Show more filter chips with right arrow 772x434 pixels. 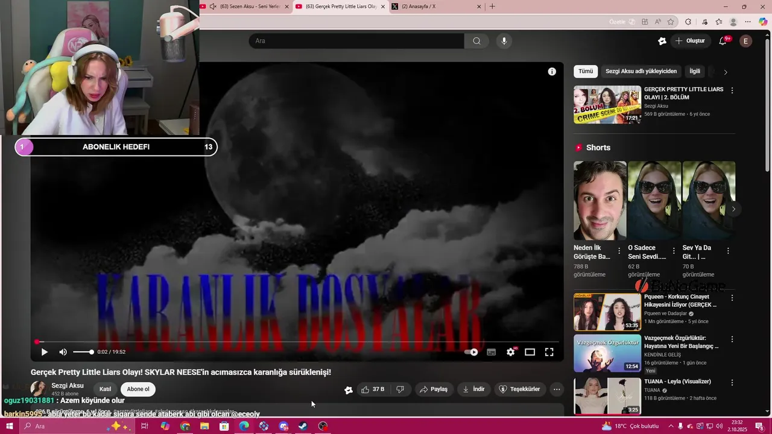(x=726, y=72)
